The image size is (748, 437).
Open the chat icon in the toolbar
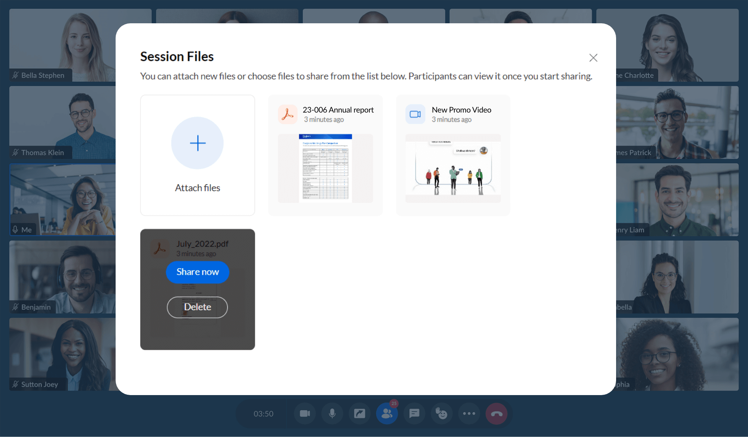point(414,413)
